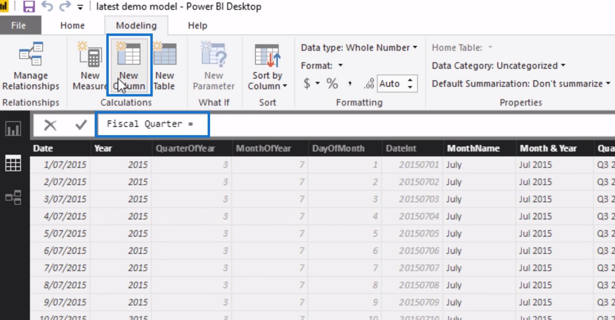Toggle the thousands separator comma
Image resolution: width=615 pixels, height=320 pixels.
click(350, 83)
